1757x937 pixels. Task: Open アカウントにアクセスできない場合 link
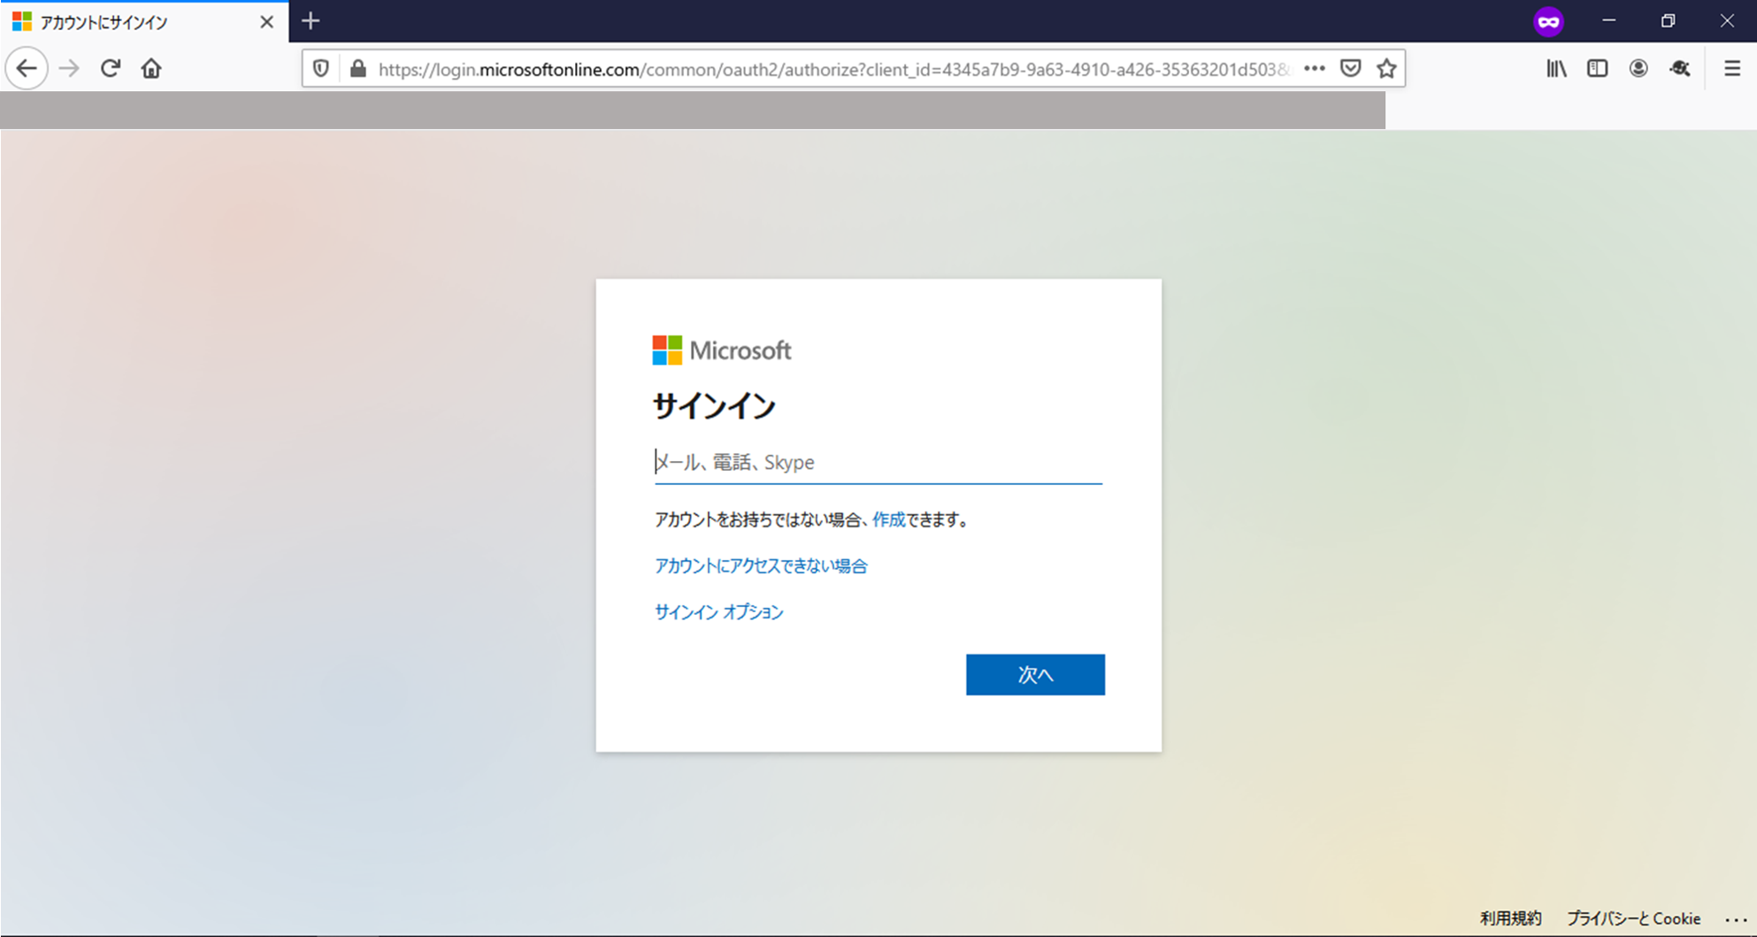point(761,565)
